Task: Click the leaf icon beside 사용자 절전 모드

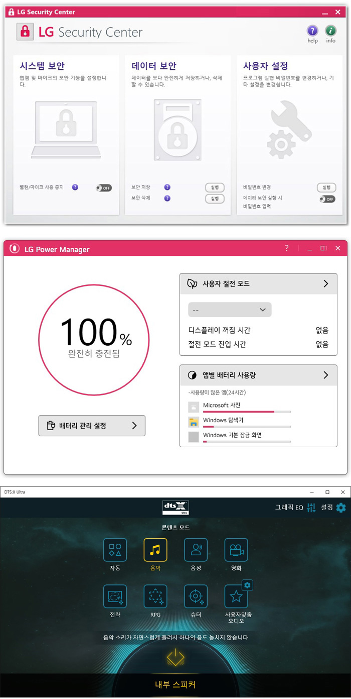Action: click(192, 284)
